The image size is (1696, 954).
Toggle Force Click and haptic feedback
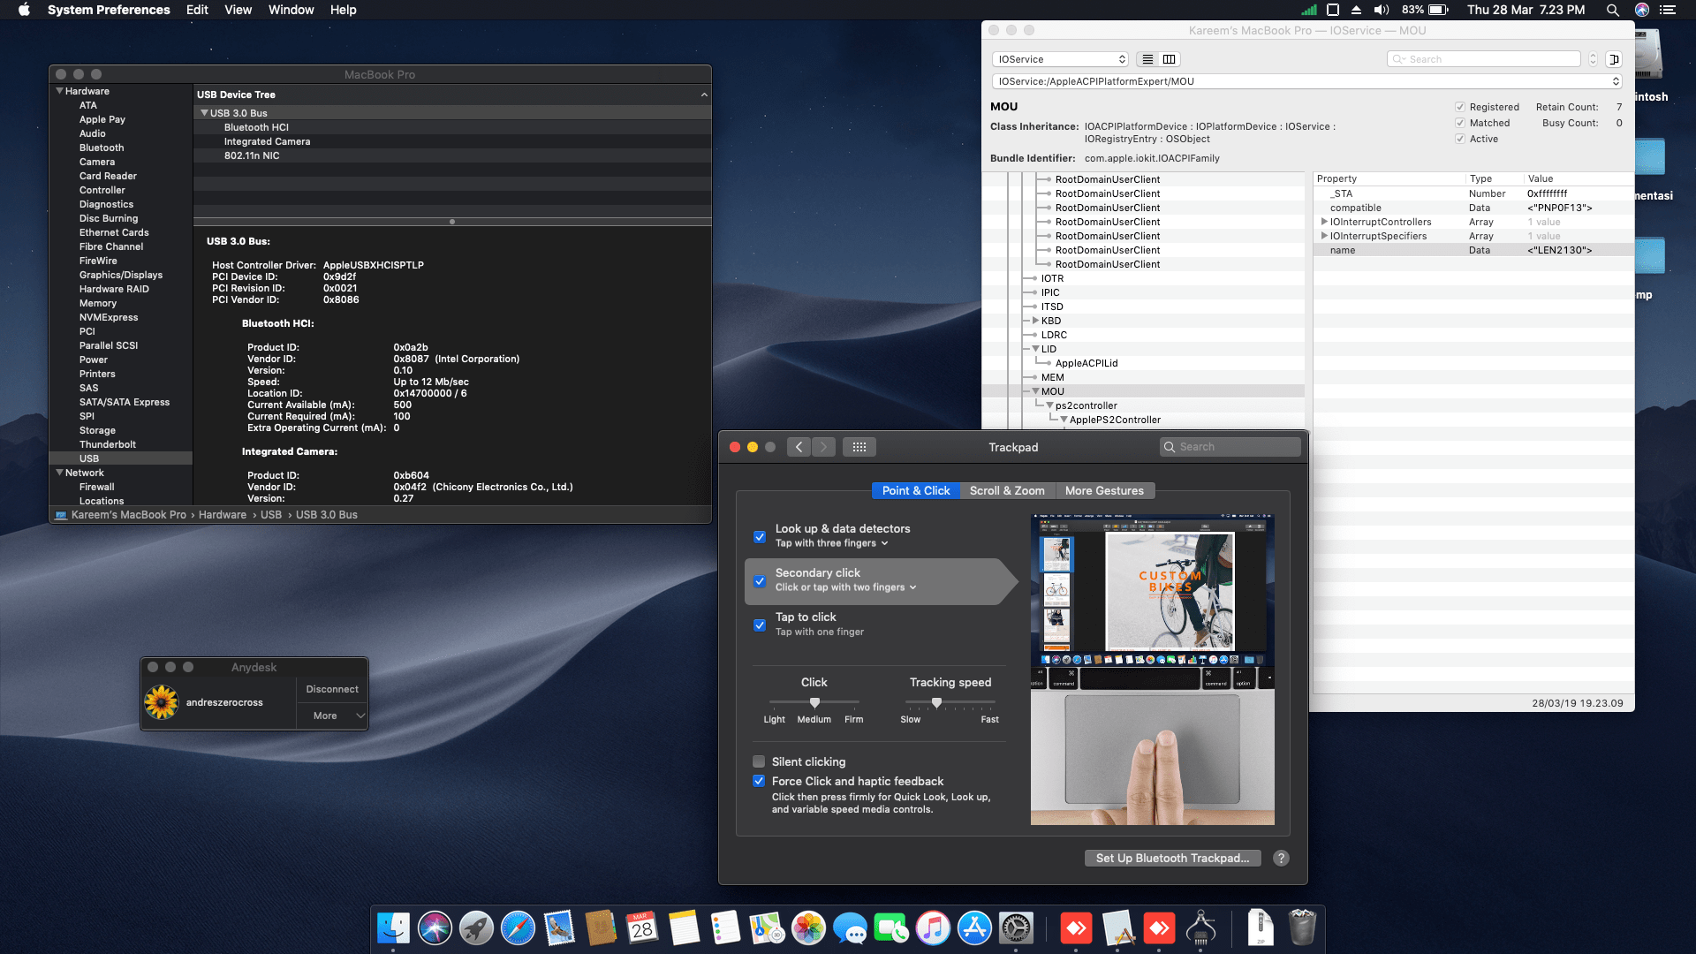759,781
